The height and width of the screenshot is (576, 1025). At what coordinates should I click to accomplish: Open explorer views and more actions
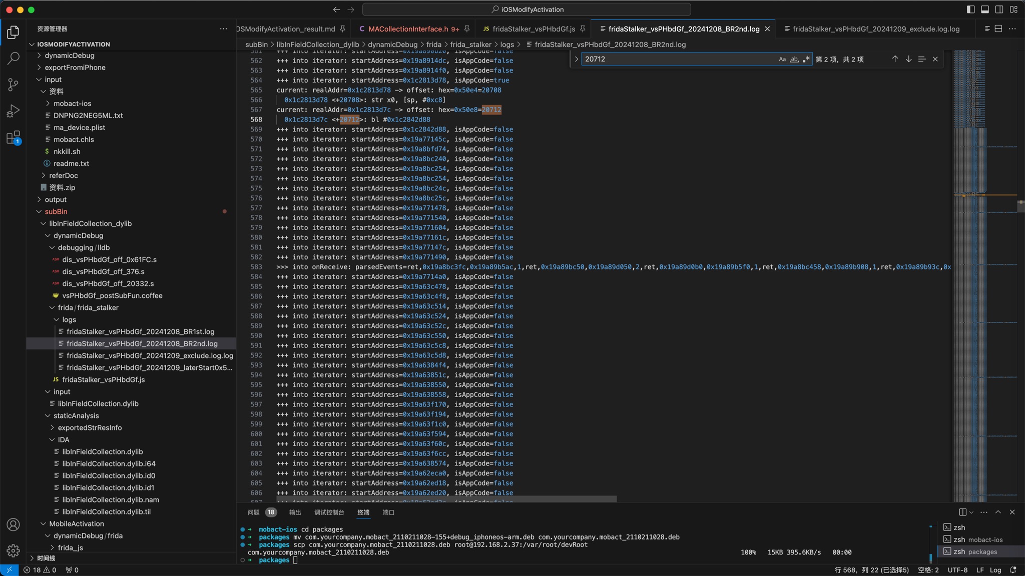(x=223, y=29)
